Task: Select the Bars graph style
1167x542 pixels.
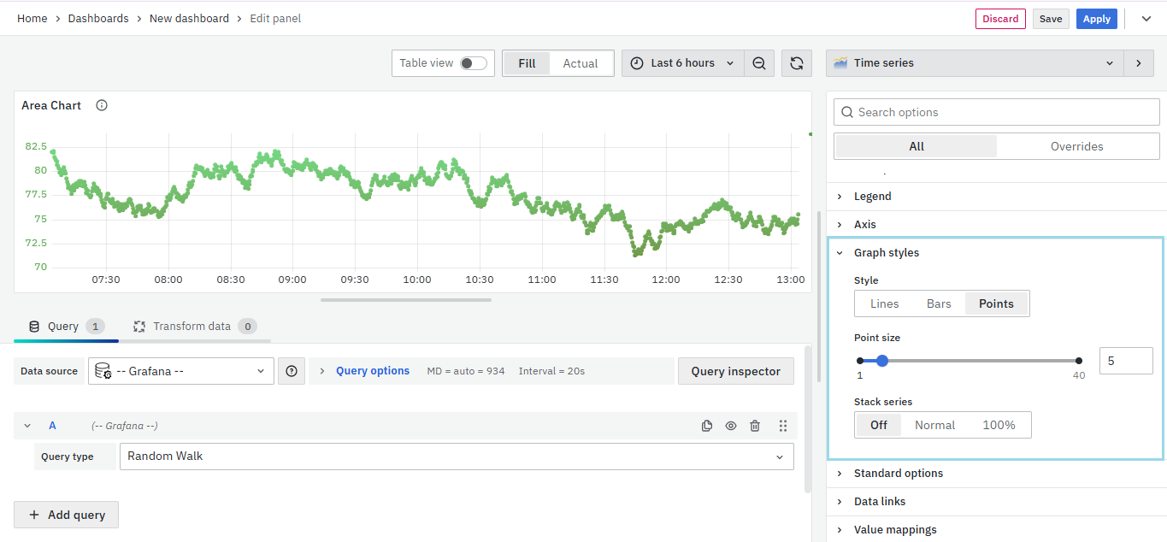Action: click(939, 303)
